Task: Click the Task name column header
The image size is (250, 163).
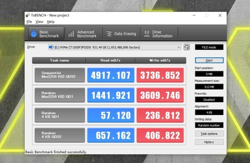Action: pyautogui.click(x=59, y=60)
